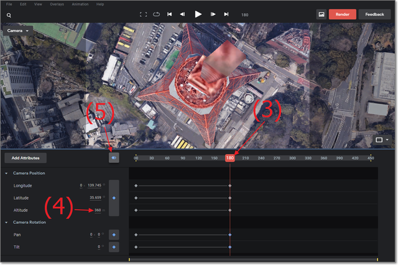
Task: Jump to the last frame
Action: pyautogui.click(x=226, y=14)
